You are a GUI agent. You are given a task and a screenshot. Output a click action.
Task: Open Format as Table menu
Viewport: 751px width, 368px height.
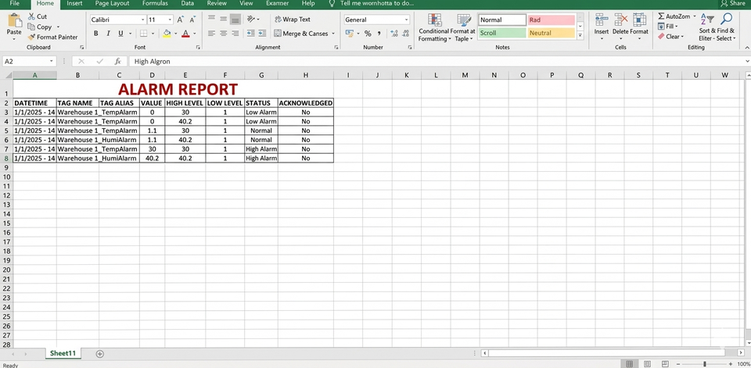[x=462, y=28]
